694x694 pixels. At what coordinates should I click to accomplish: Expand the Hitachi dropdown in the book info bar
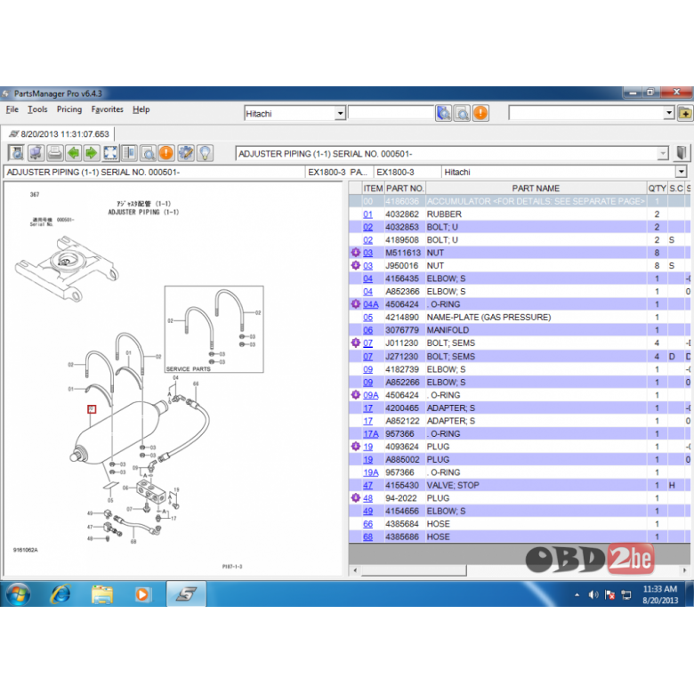click(682, 172)
